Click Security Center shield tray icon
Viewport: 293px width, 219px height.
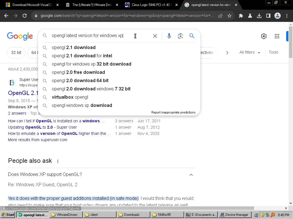(262, 215)
